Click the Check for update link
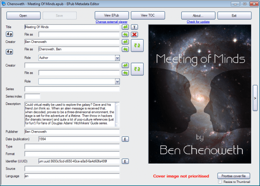Screen dimensions: 260x186 click(x=198, y=22)
